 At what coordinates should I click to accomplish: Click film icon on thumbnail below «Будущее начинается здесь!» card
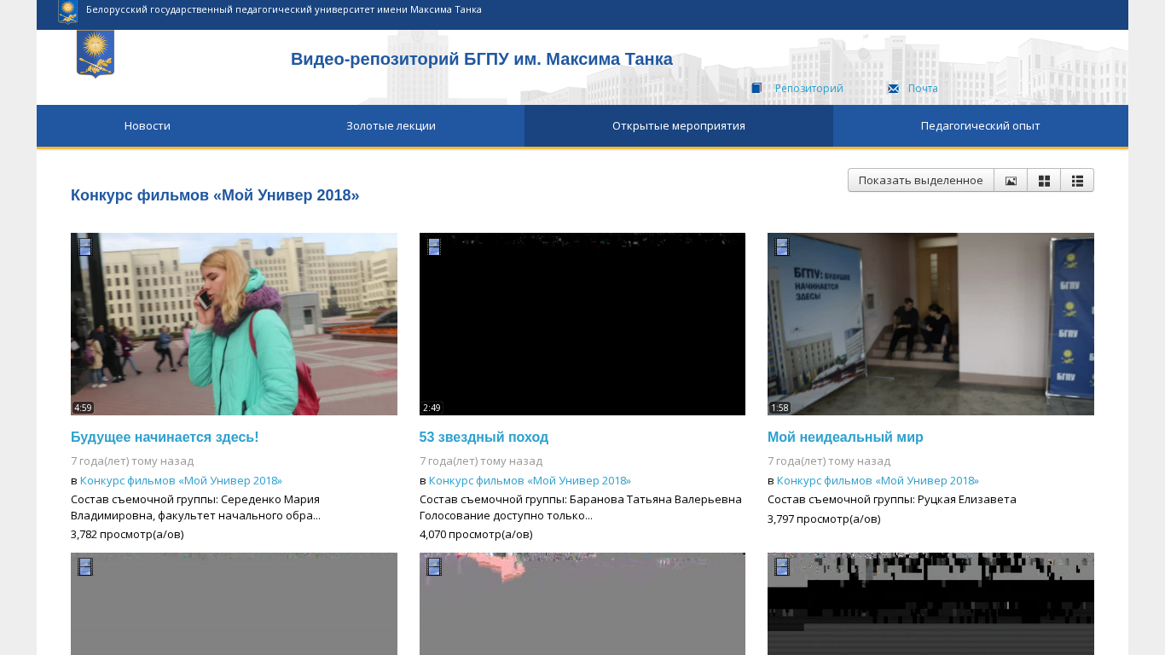pyautogui.click(x=85, y=567)
